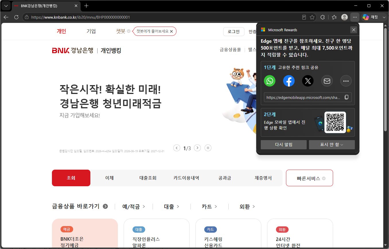The image size is (389, 249).
Task: Open Edge settings and more menu
Action: tap(355, 17)
